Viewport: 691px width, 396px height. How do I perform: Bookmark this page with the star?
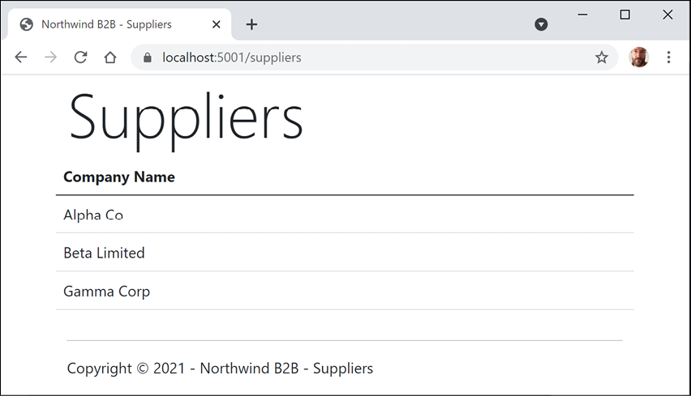[601, 57]
